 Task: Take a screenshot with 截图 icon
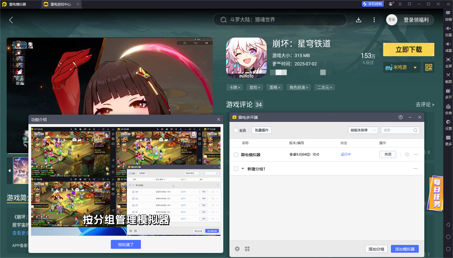pos(448,78)
